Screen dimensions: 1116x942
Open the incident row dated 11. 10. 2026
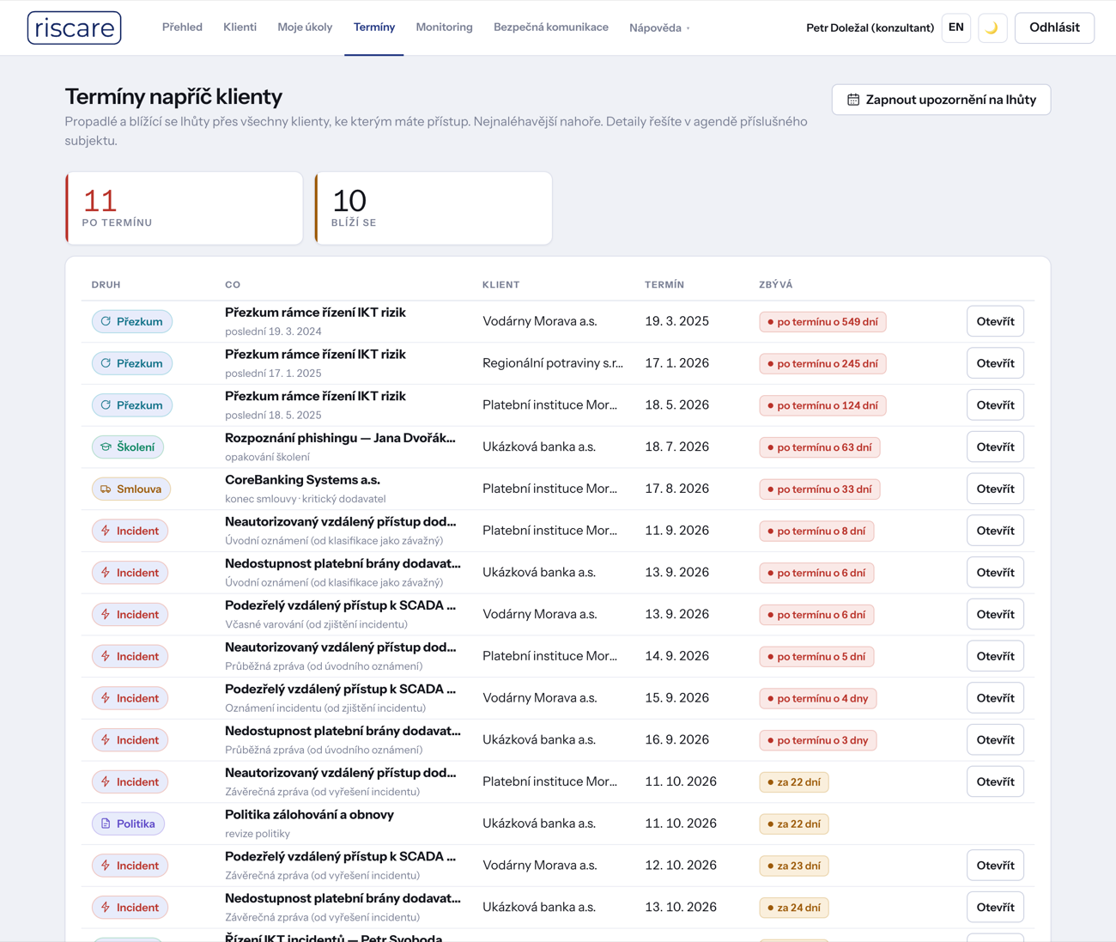(995, 781)
